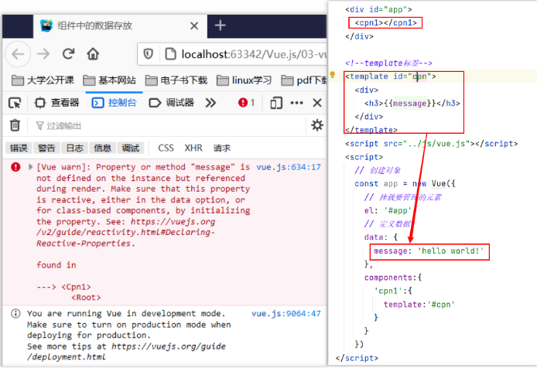Click the red error count indicator

click(x=247, y=102)
